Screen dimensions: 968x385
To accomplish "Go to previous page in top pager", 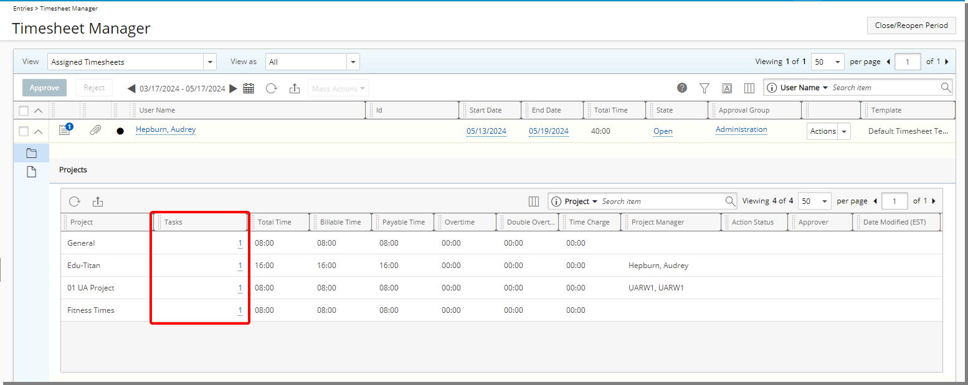I will click(x=888, y=62).
